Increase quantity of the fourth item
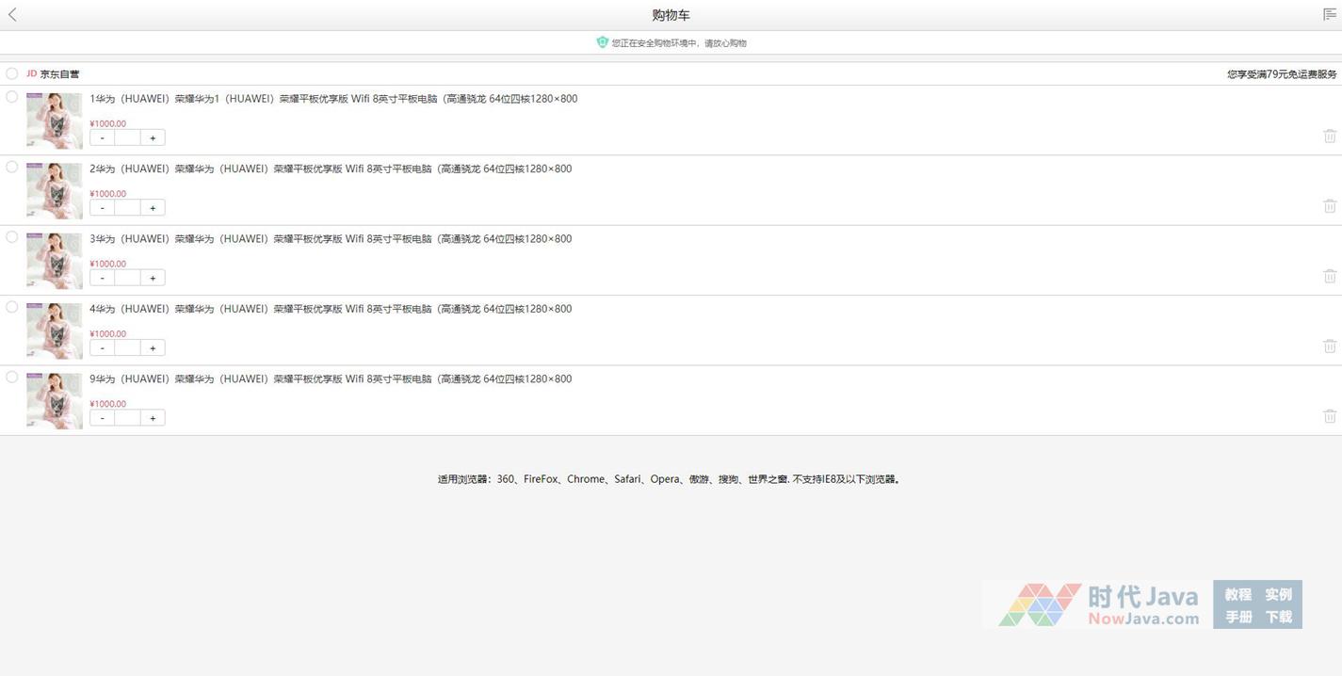The image size is (1342, 676). pyautogui.click(x=153, y=347)
